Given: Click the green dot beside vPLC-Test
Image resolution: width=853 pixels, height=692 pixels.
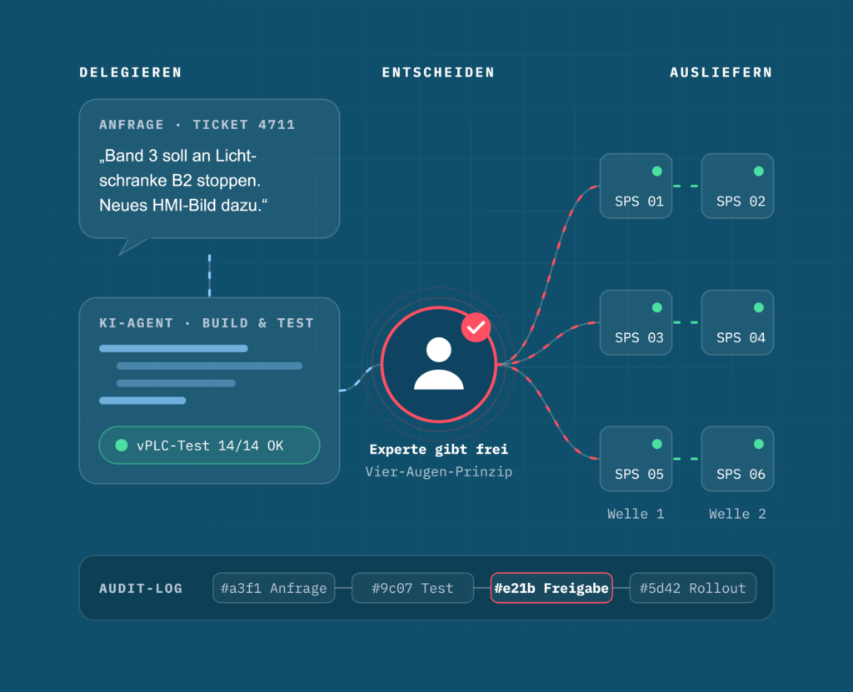Looking at the screenshot, I should pos(122,446).
